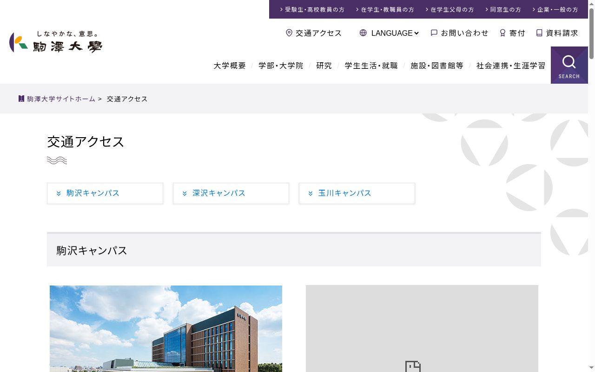
Task: Open the 寄付 link
Action: tap(512, 33)
